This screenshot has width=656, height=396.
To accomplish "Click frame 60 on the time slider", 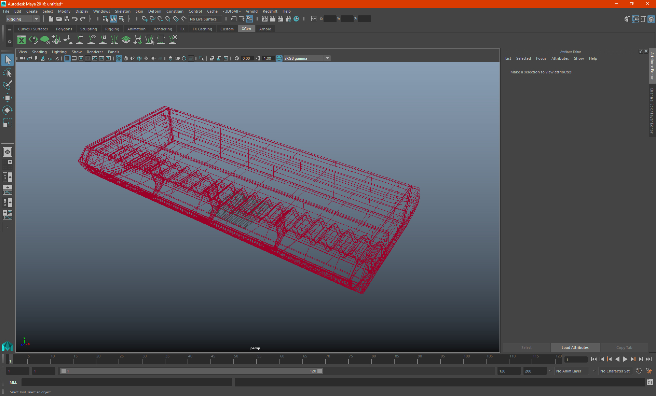I will pyautogui.click(x=282, y=359).
